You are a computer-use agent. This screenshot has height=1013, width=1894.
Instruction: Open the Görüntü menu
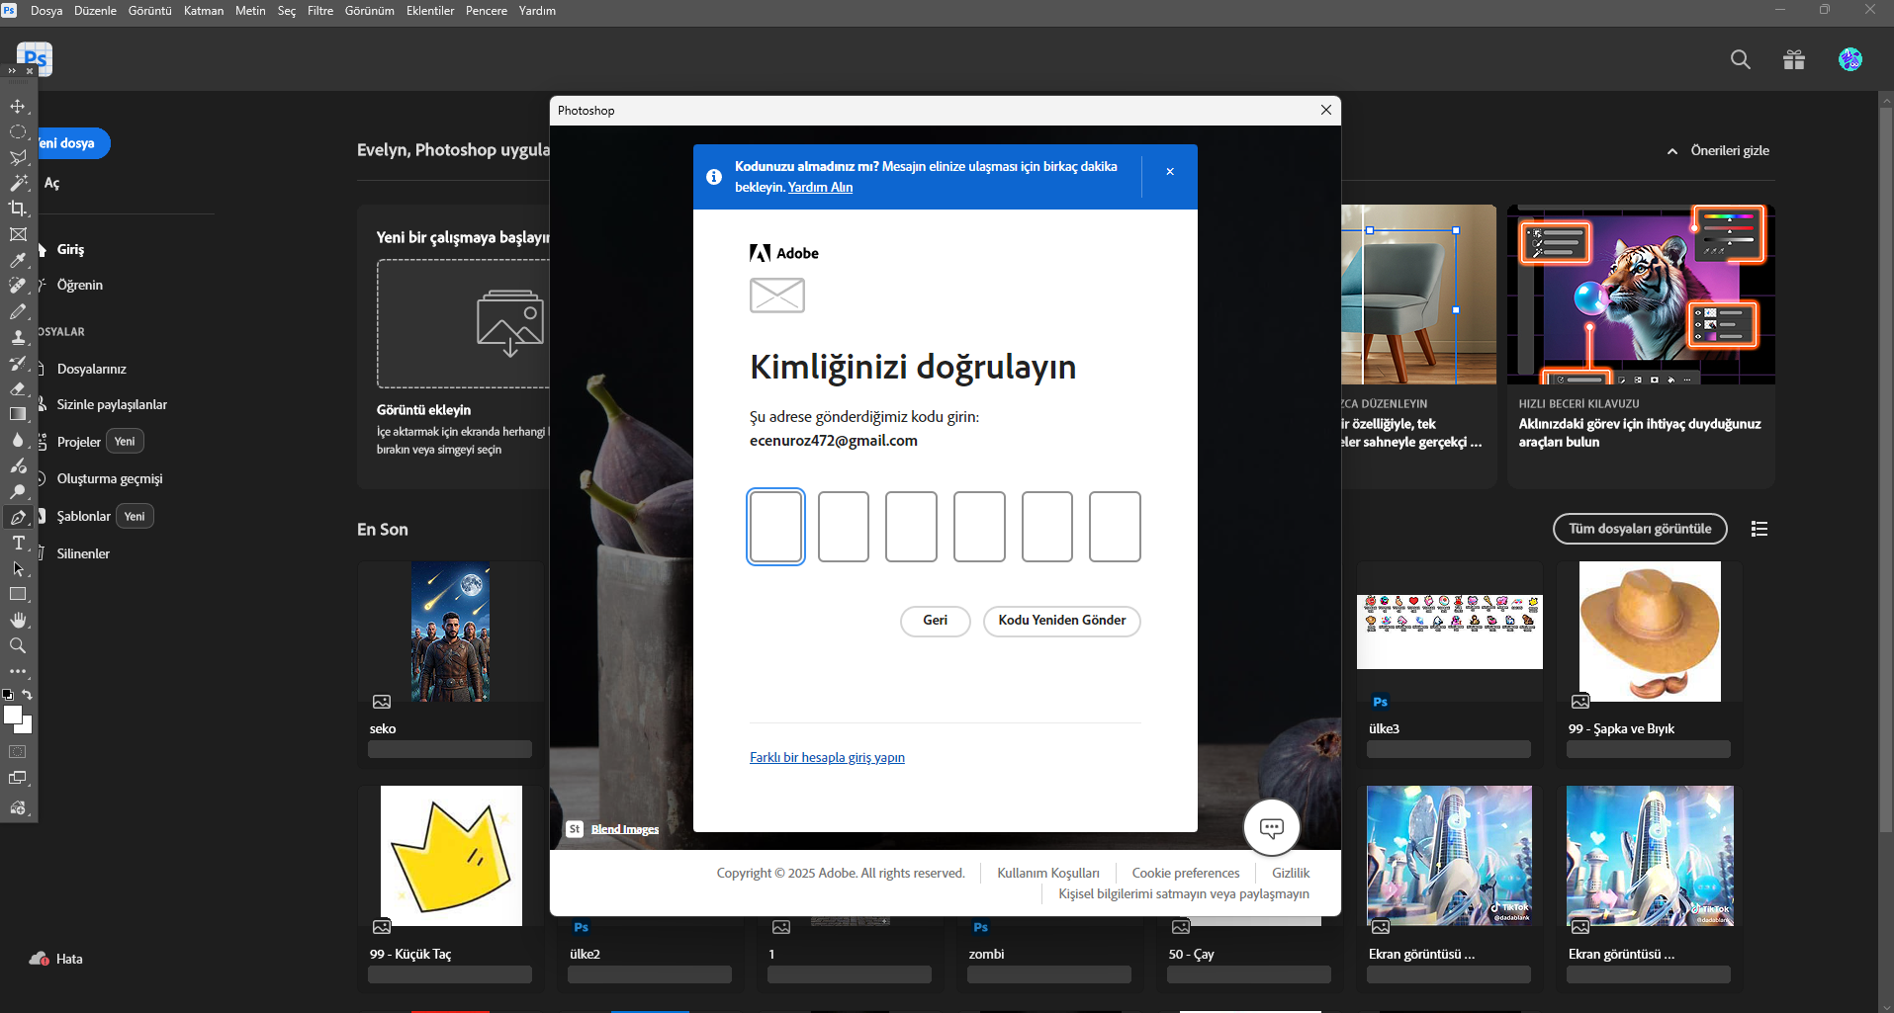click(x=150, y=11)
